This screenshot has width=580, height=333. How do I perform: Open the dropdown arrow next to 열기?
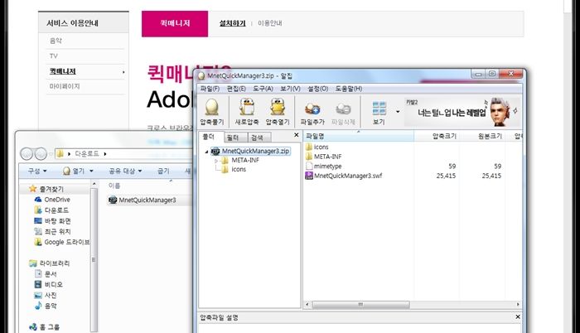[91, 171]
